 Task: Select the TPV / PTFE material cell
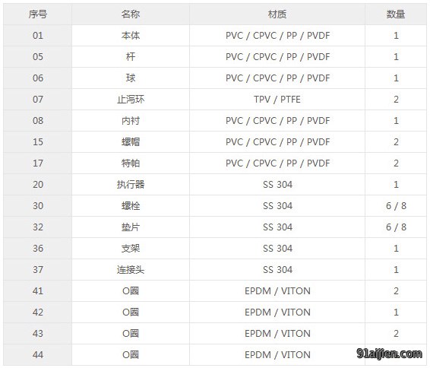point(277,100)
